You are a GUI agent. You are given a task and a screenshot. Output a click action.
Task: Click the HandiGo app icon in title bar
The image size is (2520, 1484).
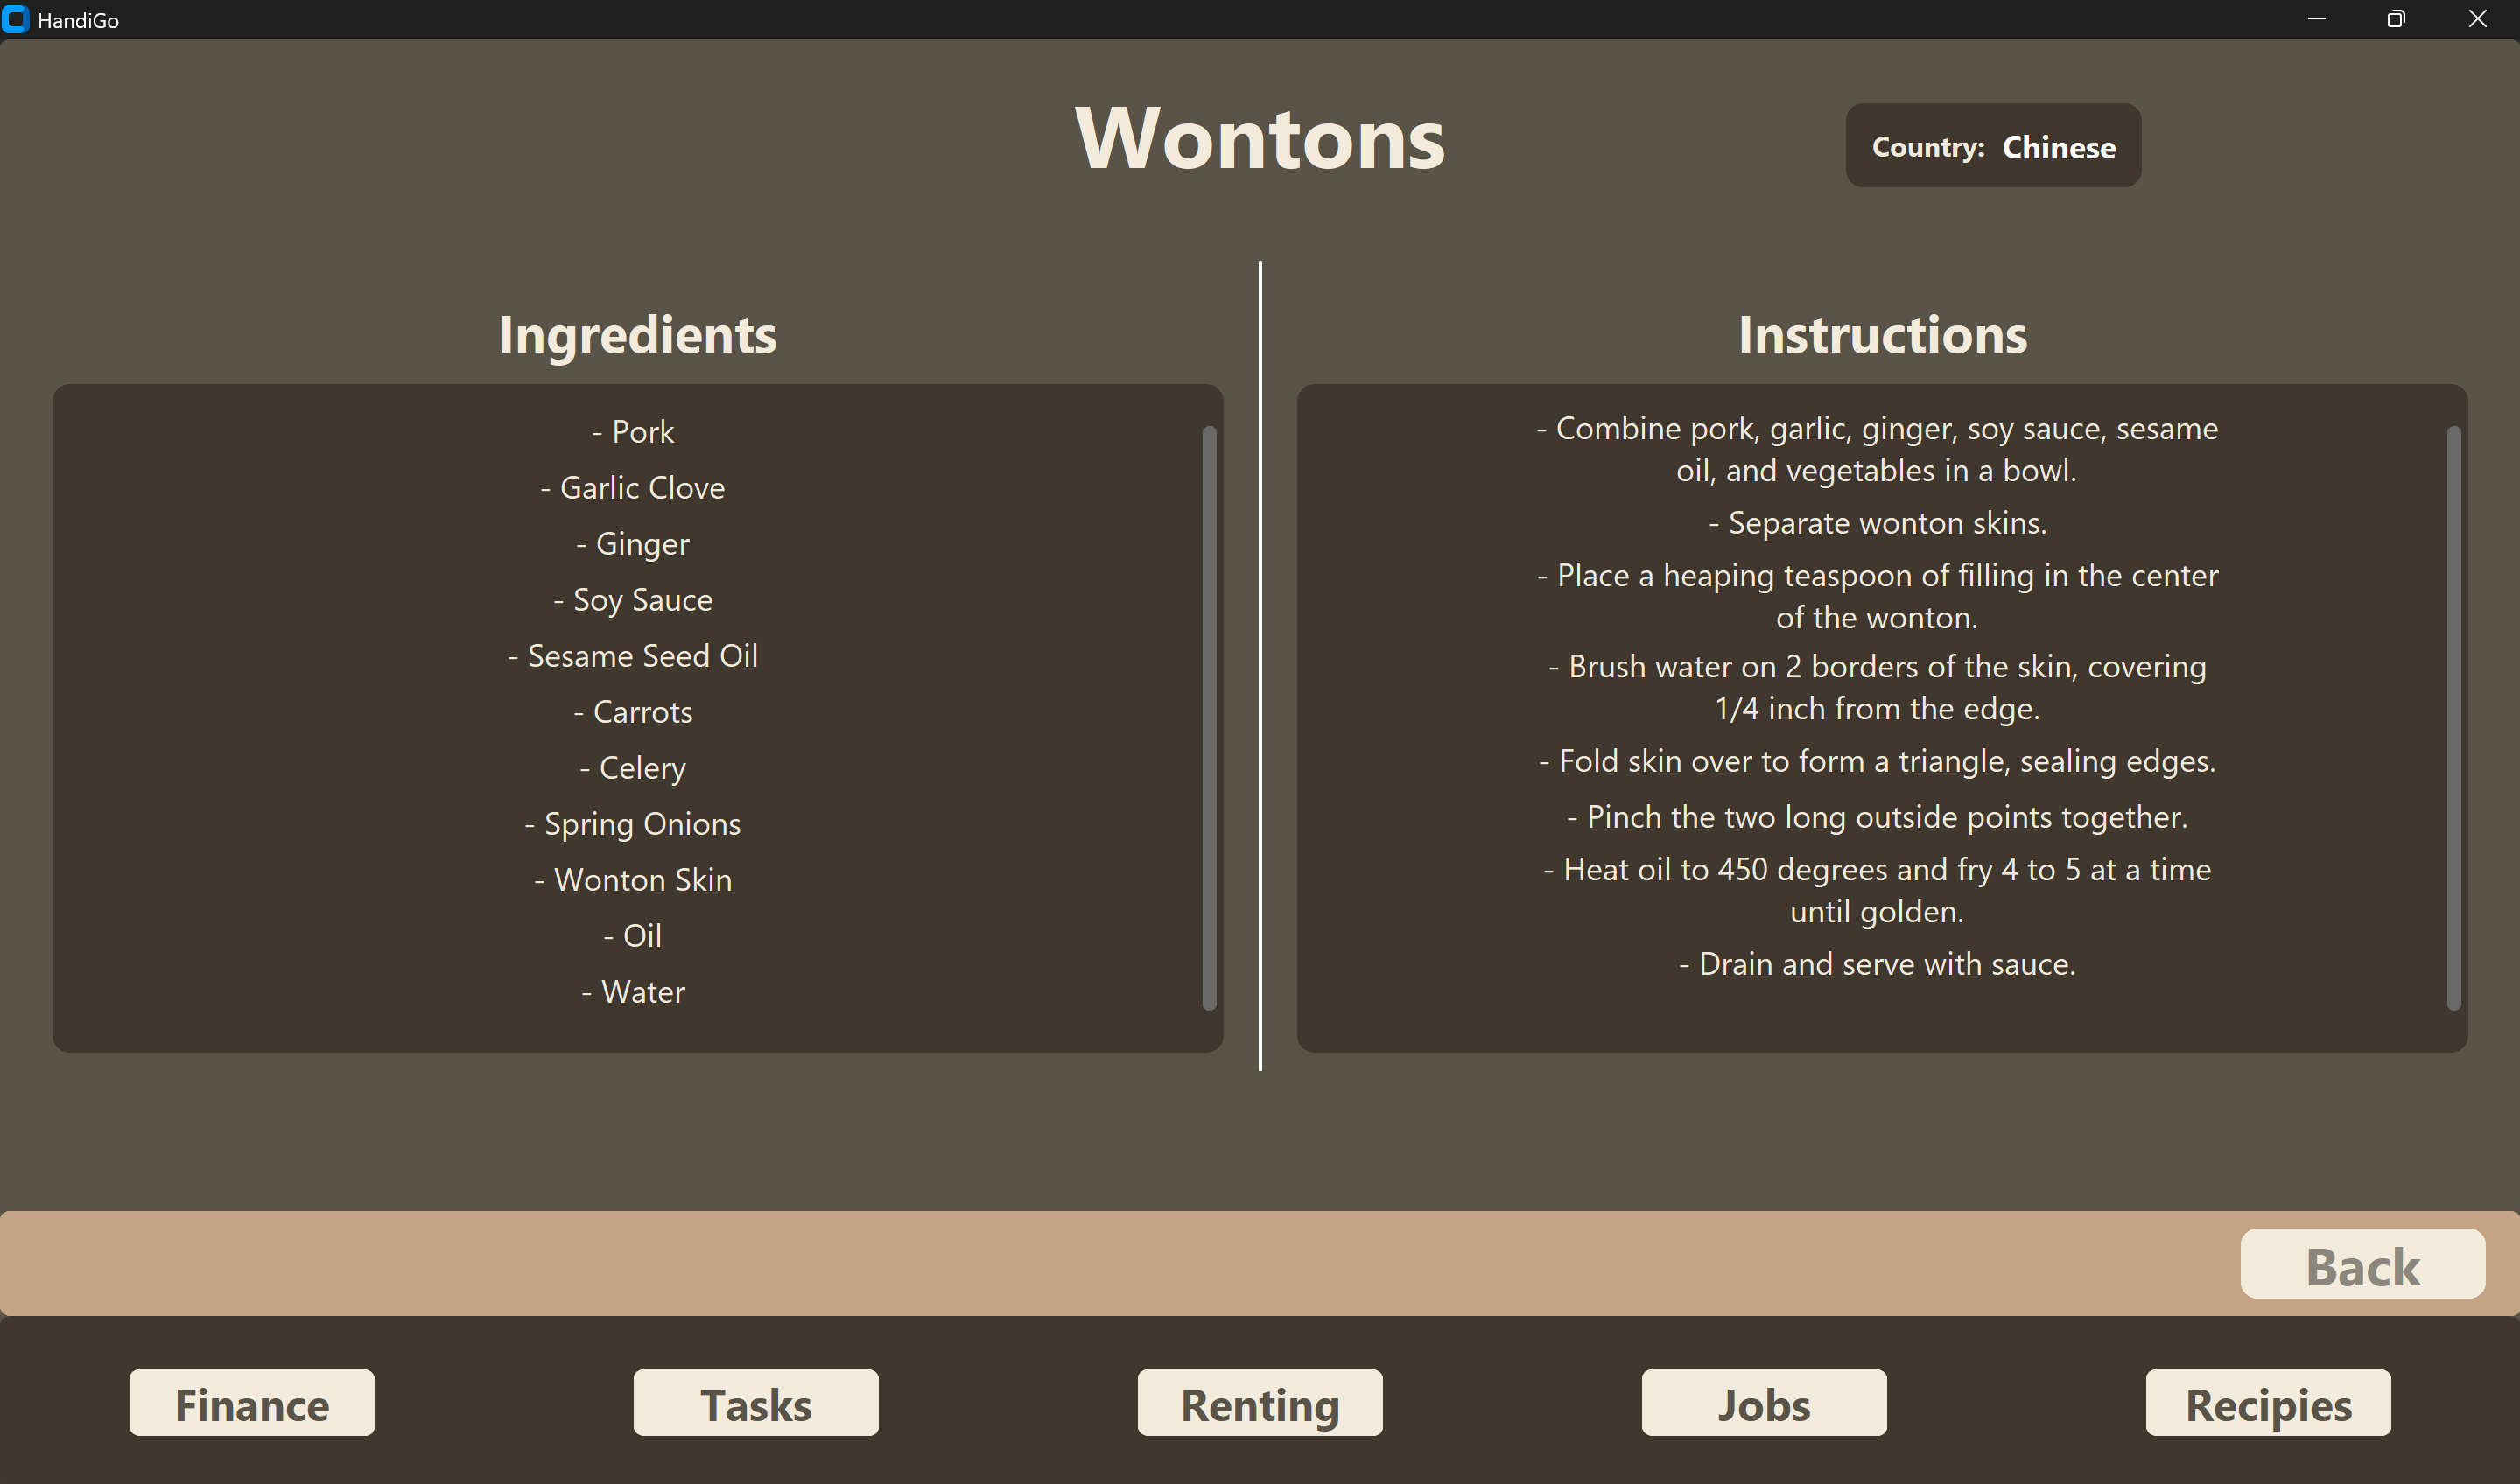coord(15,19)
